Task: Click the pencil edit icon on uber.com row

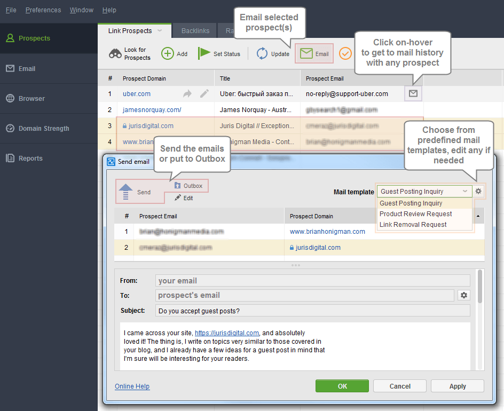Action: [x=204, y=93]
